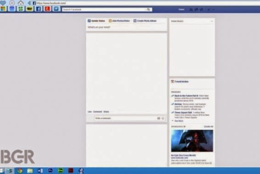Open the Skype taskbar icon

click(x=10, y=171)
